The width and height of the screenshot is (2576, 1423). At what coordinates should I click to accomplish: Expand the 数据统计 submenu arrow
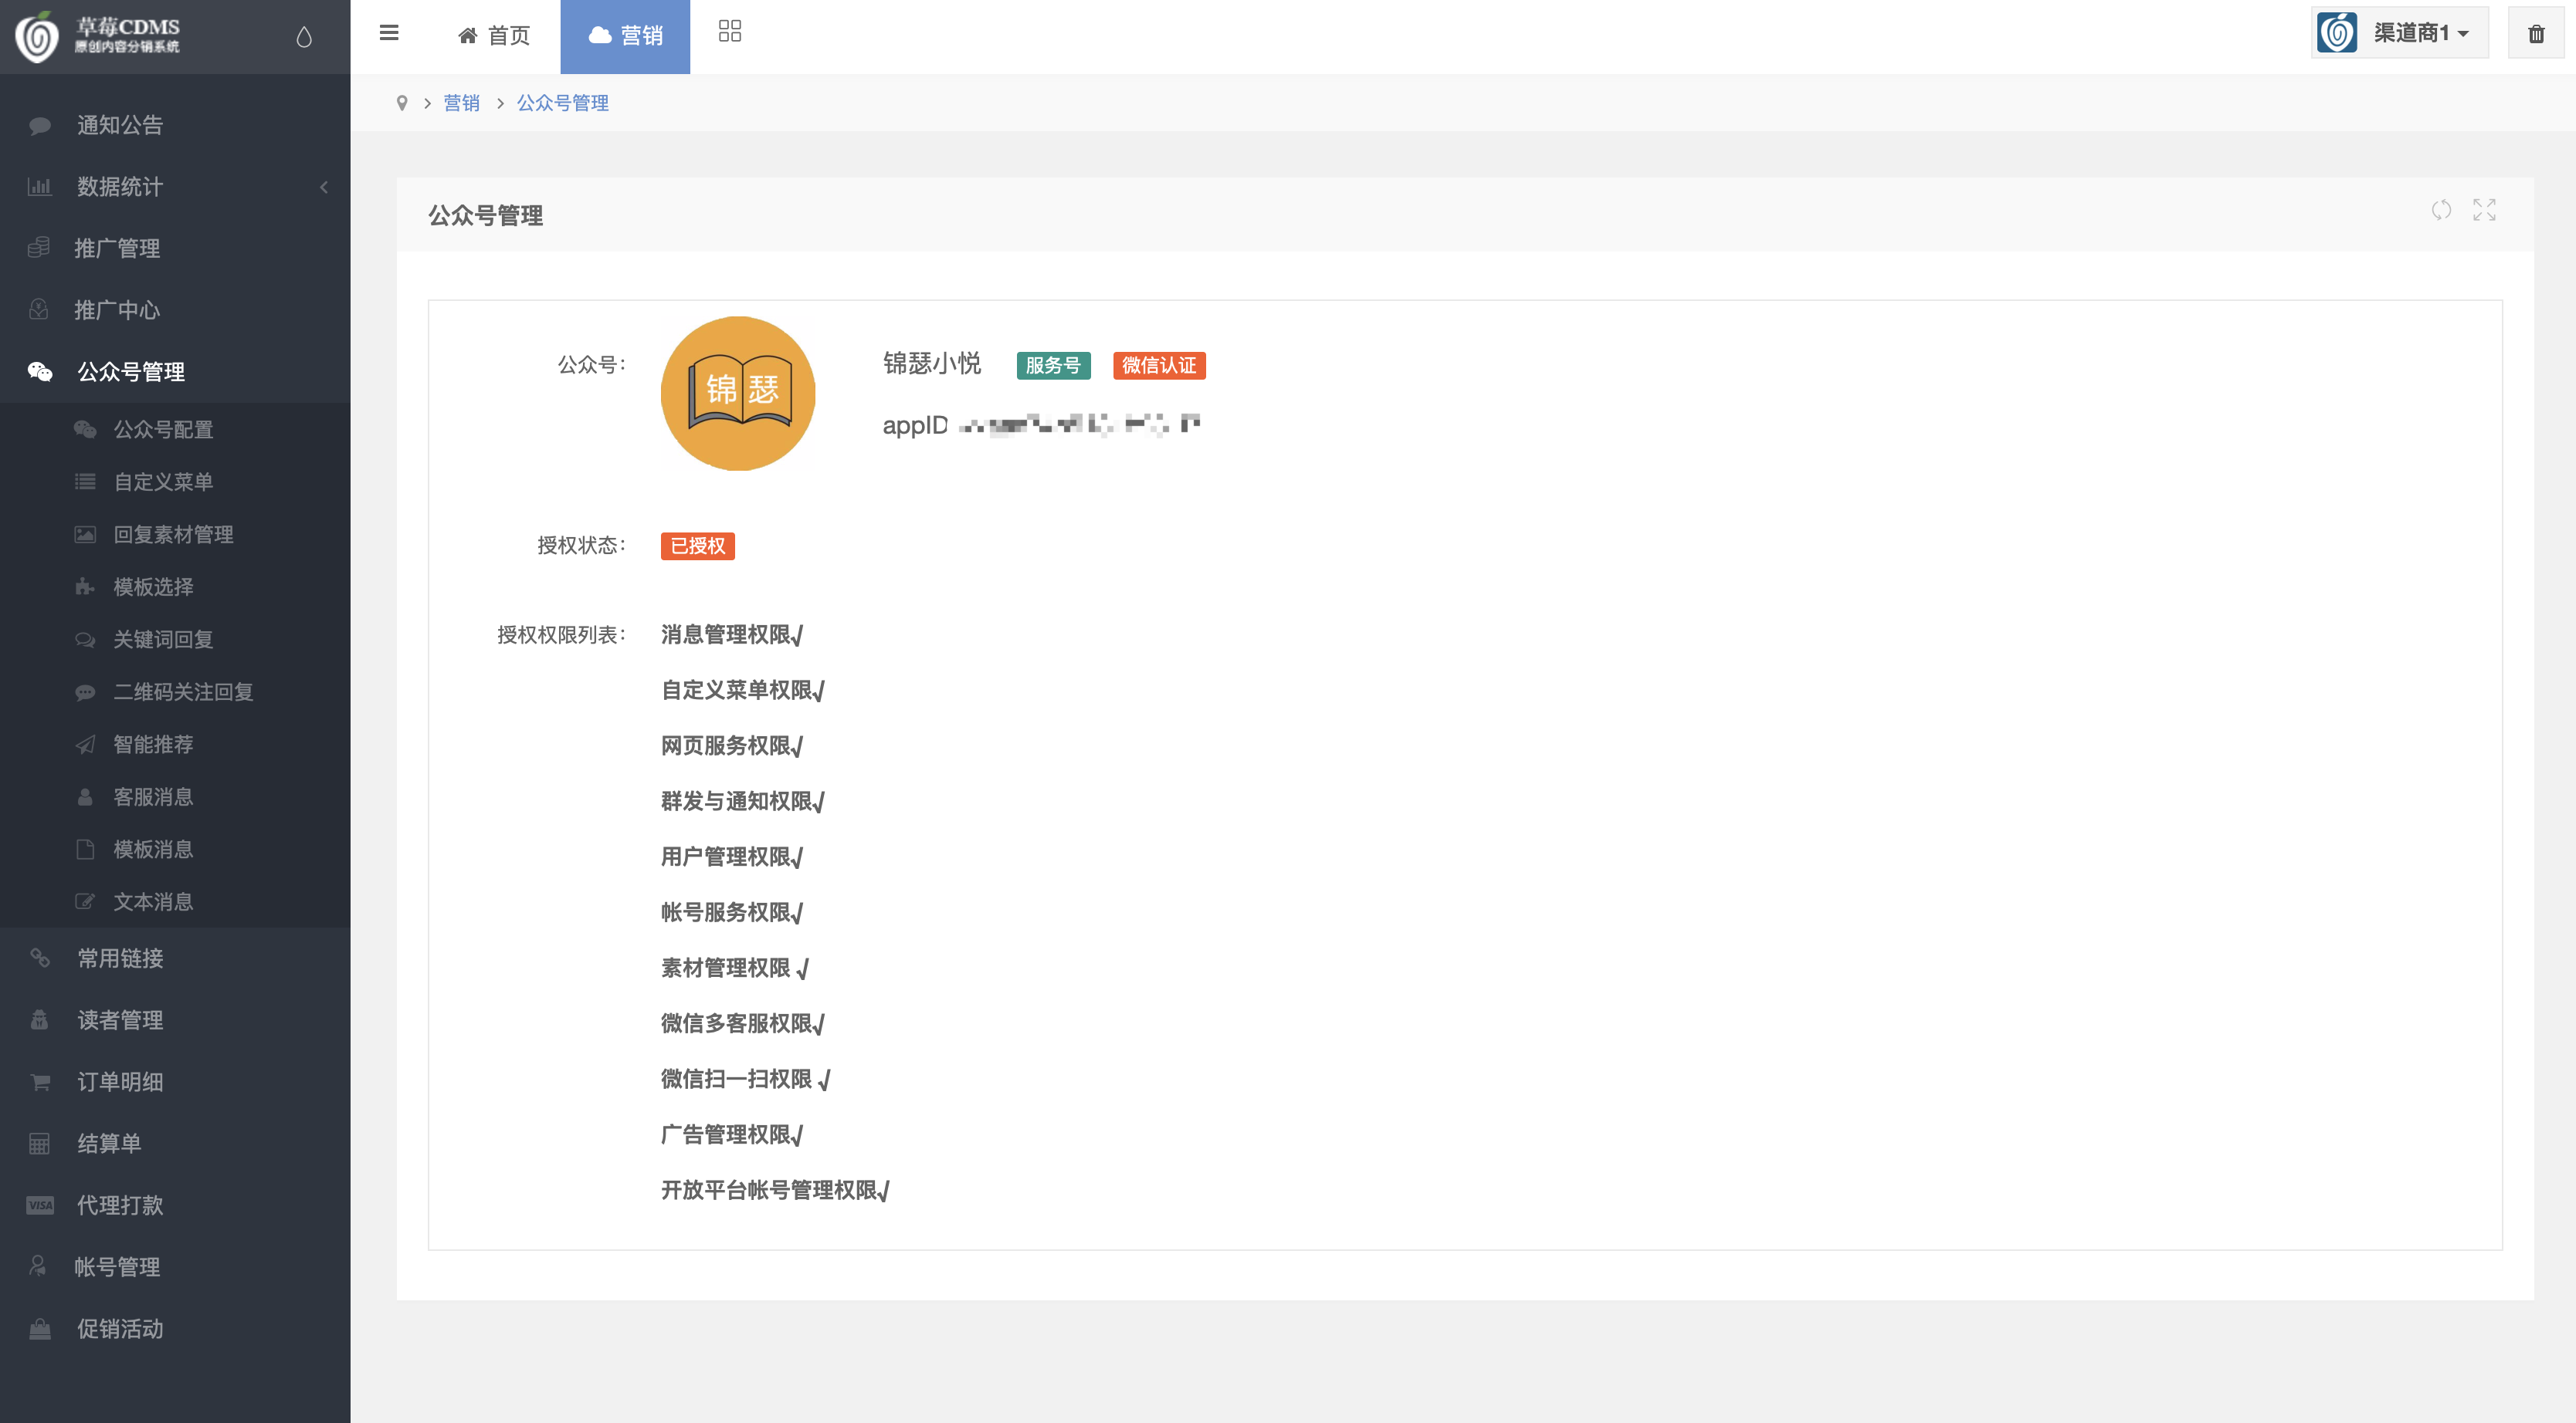tap(324, 187)
